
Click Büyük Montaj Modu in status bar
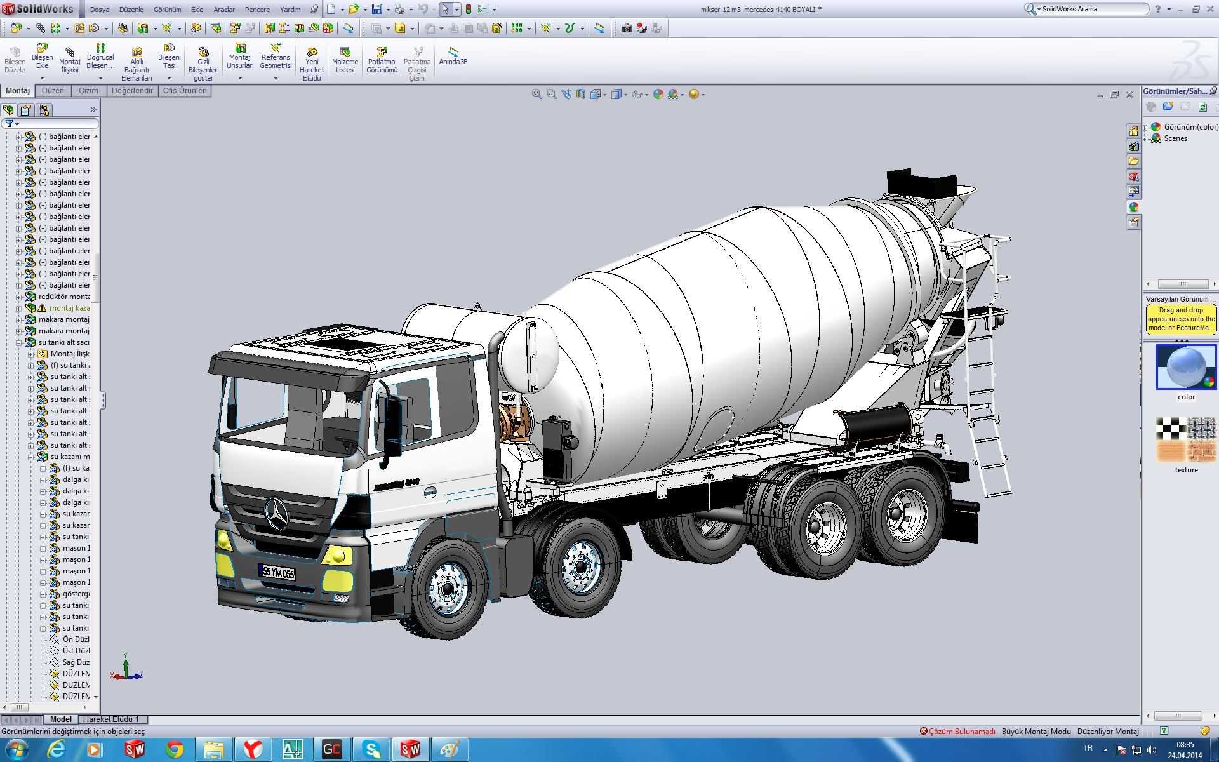tap(1036, 732)
